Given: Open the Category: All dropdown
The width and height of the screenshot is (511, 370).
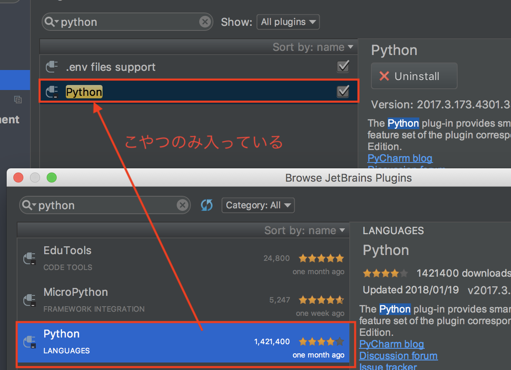Looking at the screenshot, I should tap(258, 205).
